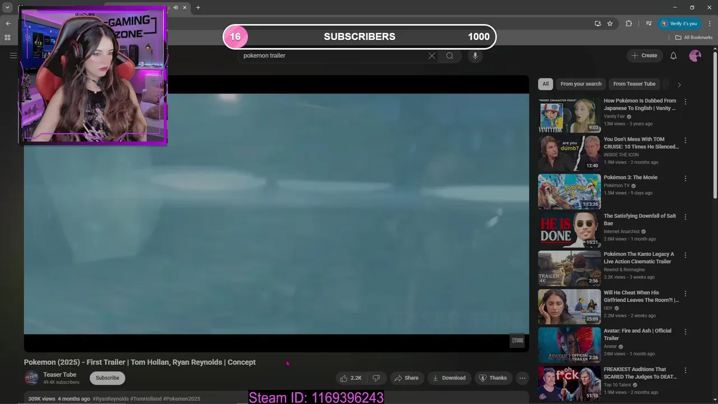Select the From your search chip
This screenshot has height=404, width=718.
(x=581, y=84)
